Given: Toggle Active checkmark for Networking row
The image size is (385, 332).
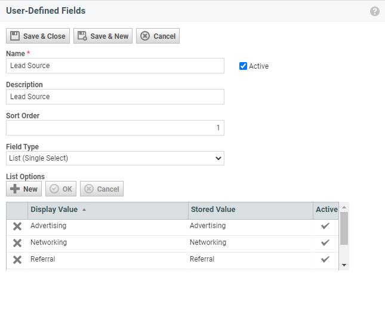Looking at the screenshot, I should pyautogui.click(x=325, y=242).
